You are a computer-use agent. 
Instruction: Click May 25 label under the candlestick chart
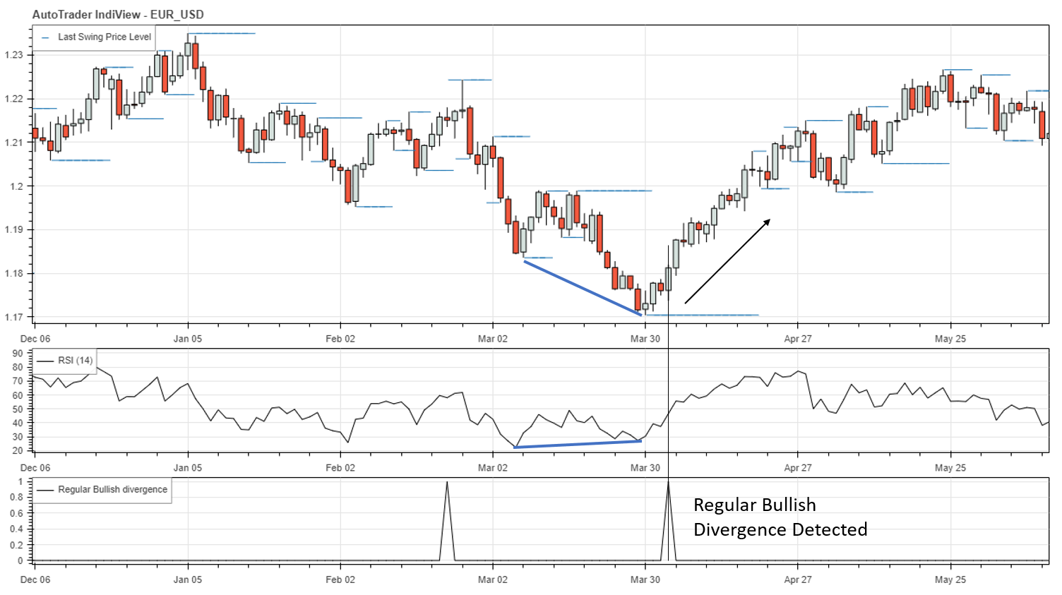[x=950, y=339]
